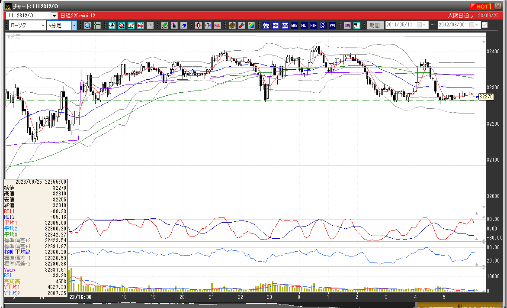The width and height of the screenshot is (507, 308).
Task: Click the 平均1 legend label
Action: tap(11, 223)
